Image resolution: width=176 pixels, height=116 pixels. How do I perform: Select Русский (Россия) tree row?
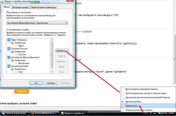[x=19, y=49]
